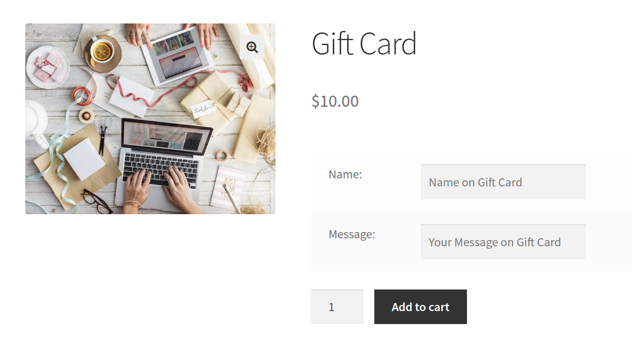Click the Message: field label
Image resolution: width=643 pixels, height=337 pixels.
point(352,234)
